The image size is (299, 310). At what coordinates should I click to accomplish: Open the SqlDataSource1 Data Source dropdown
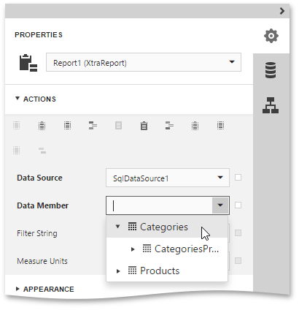click(168, 178)
